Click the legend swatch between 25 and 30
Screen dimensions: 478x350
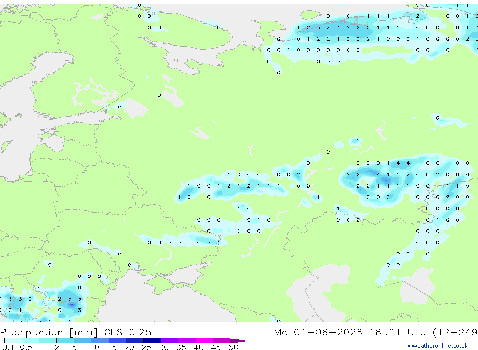(x=152, y=340)
